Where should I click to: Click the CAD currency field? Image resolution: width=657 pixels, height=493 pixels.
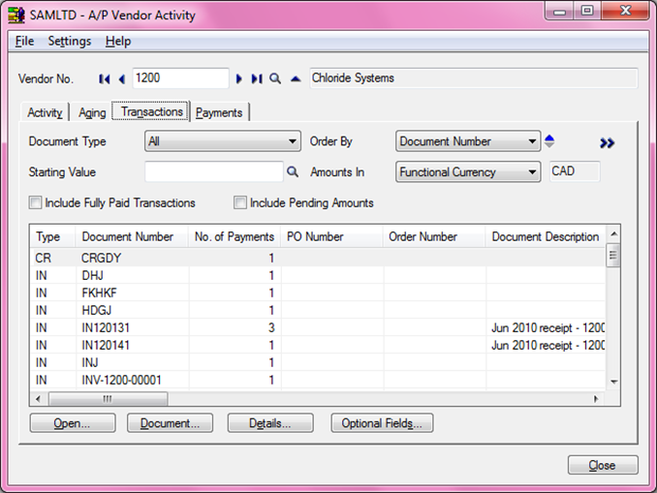coord(575,171)
